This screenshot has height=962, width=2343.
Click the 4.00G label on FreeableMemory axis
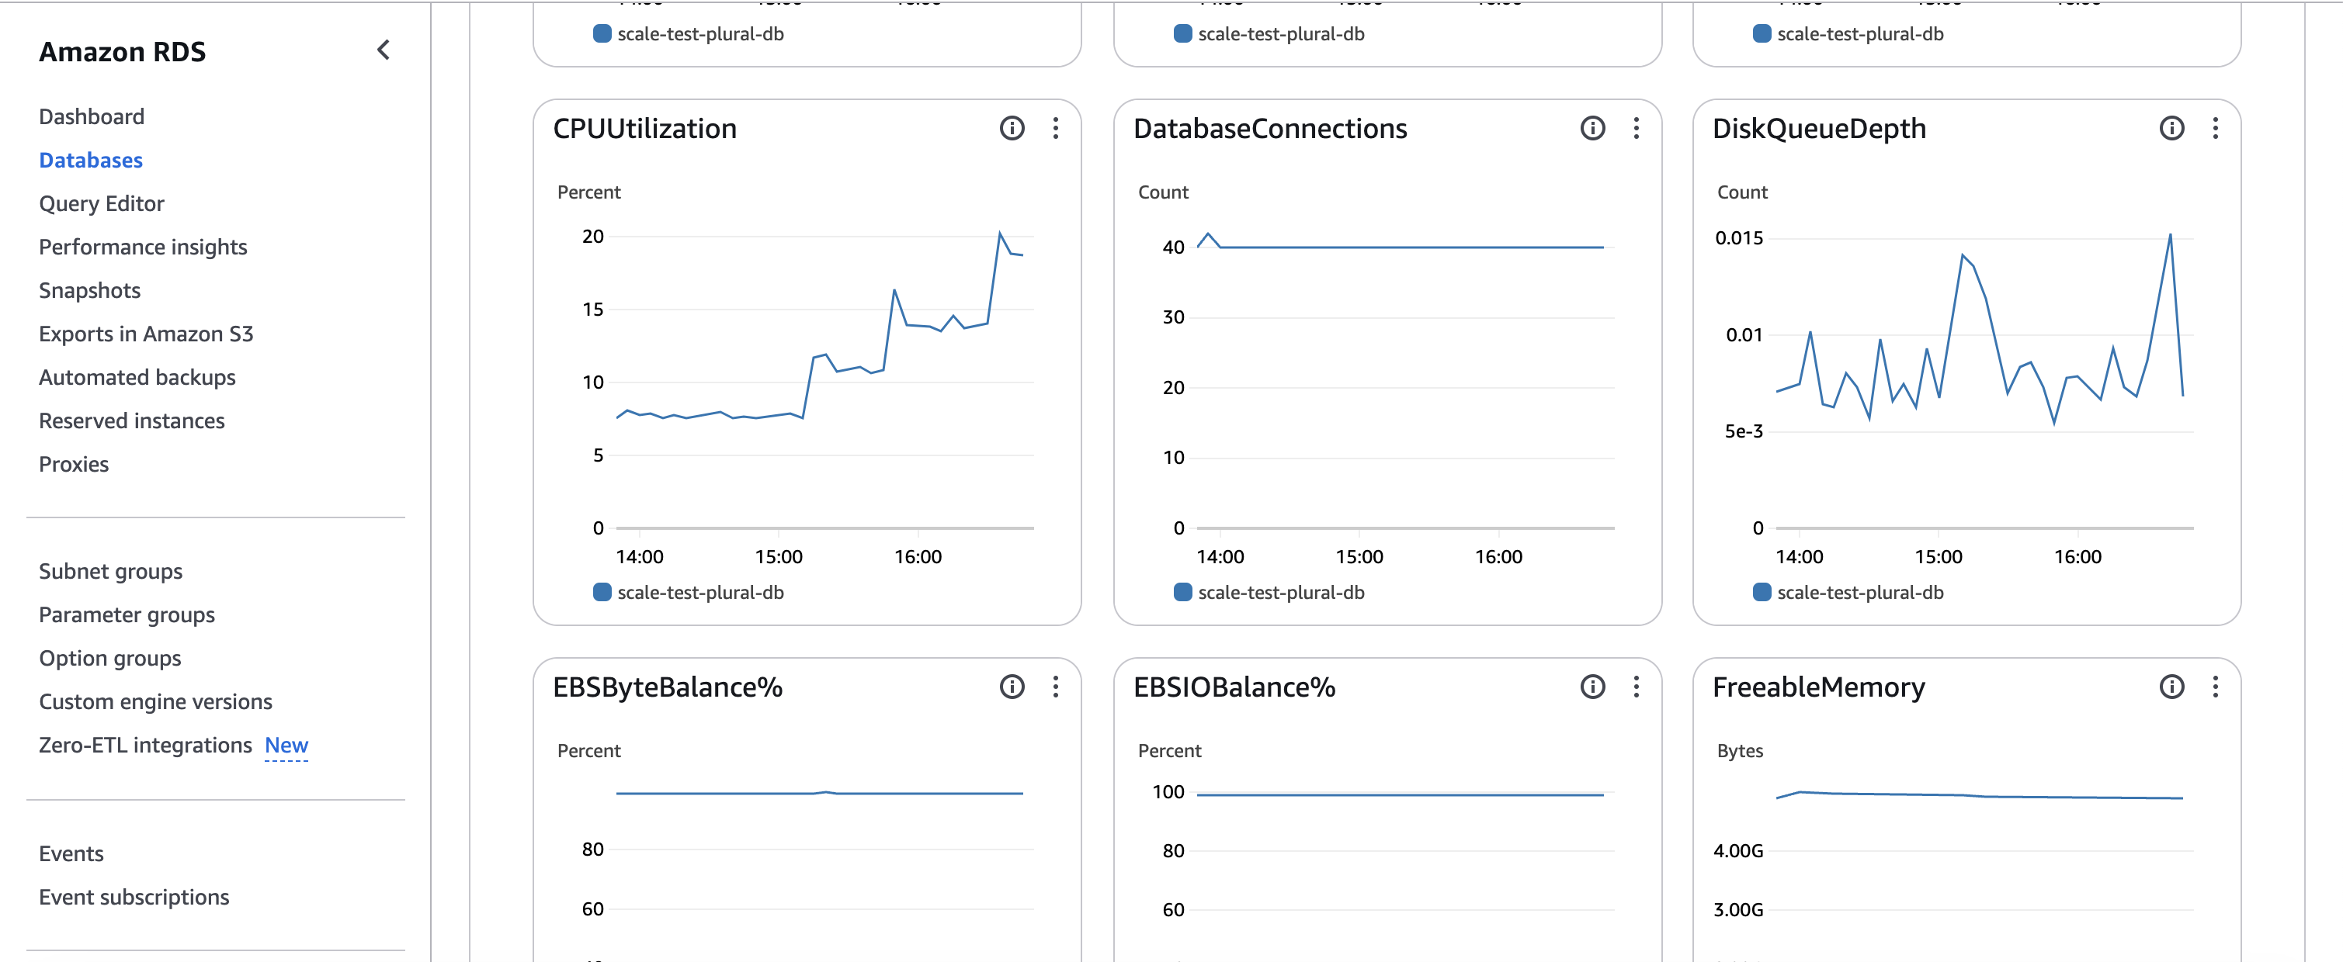tap(1738, 851)
